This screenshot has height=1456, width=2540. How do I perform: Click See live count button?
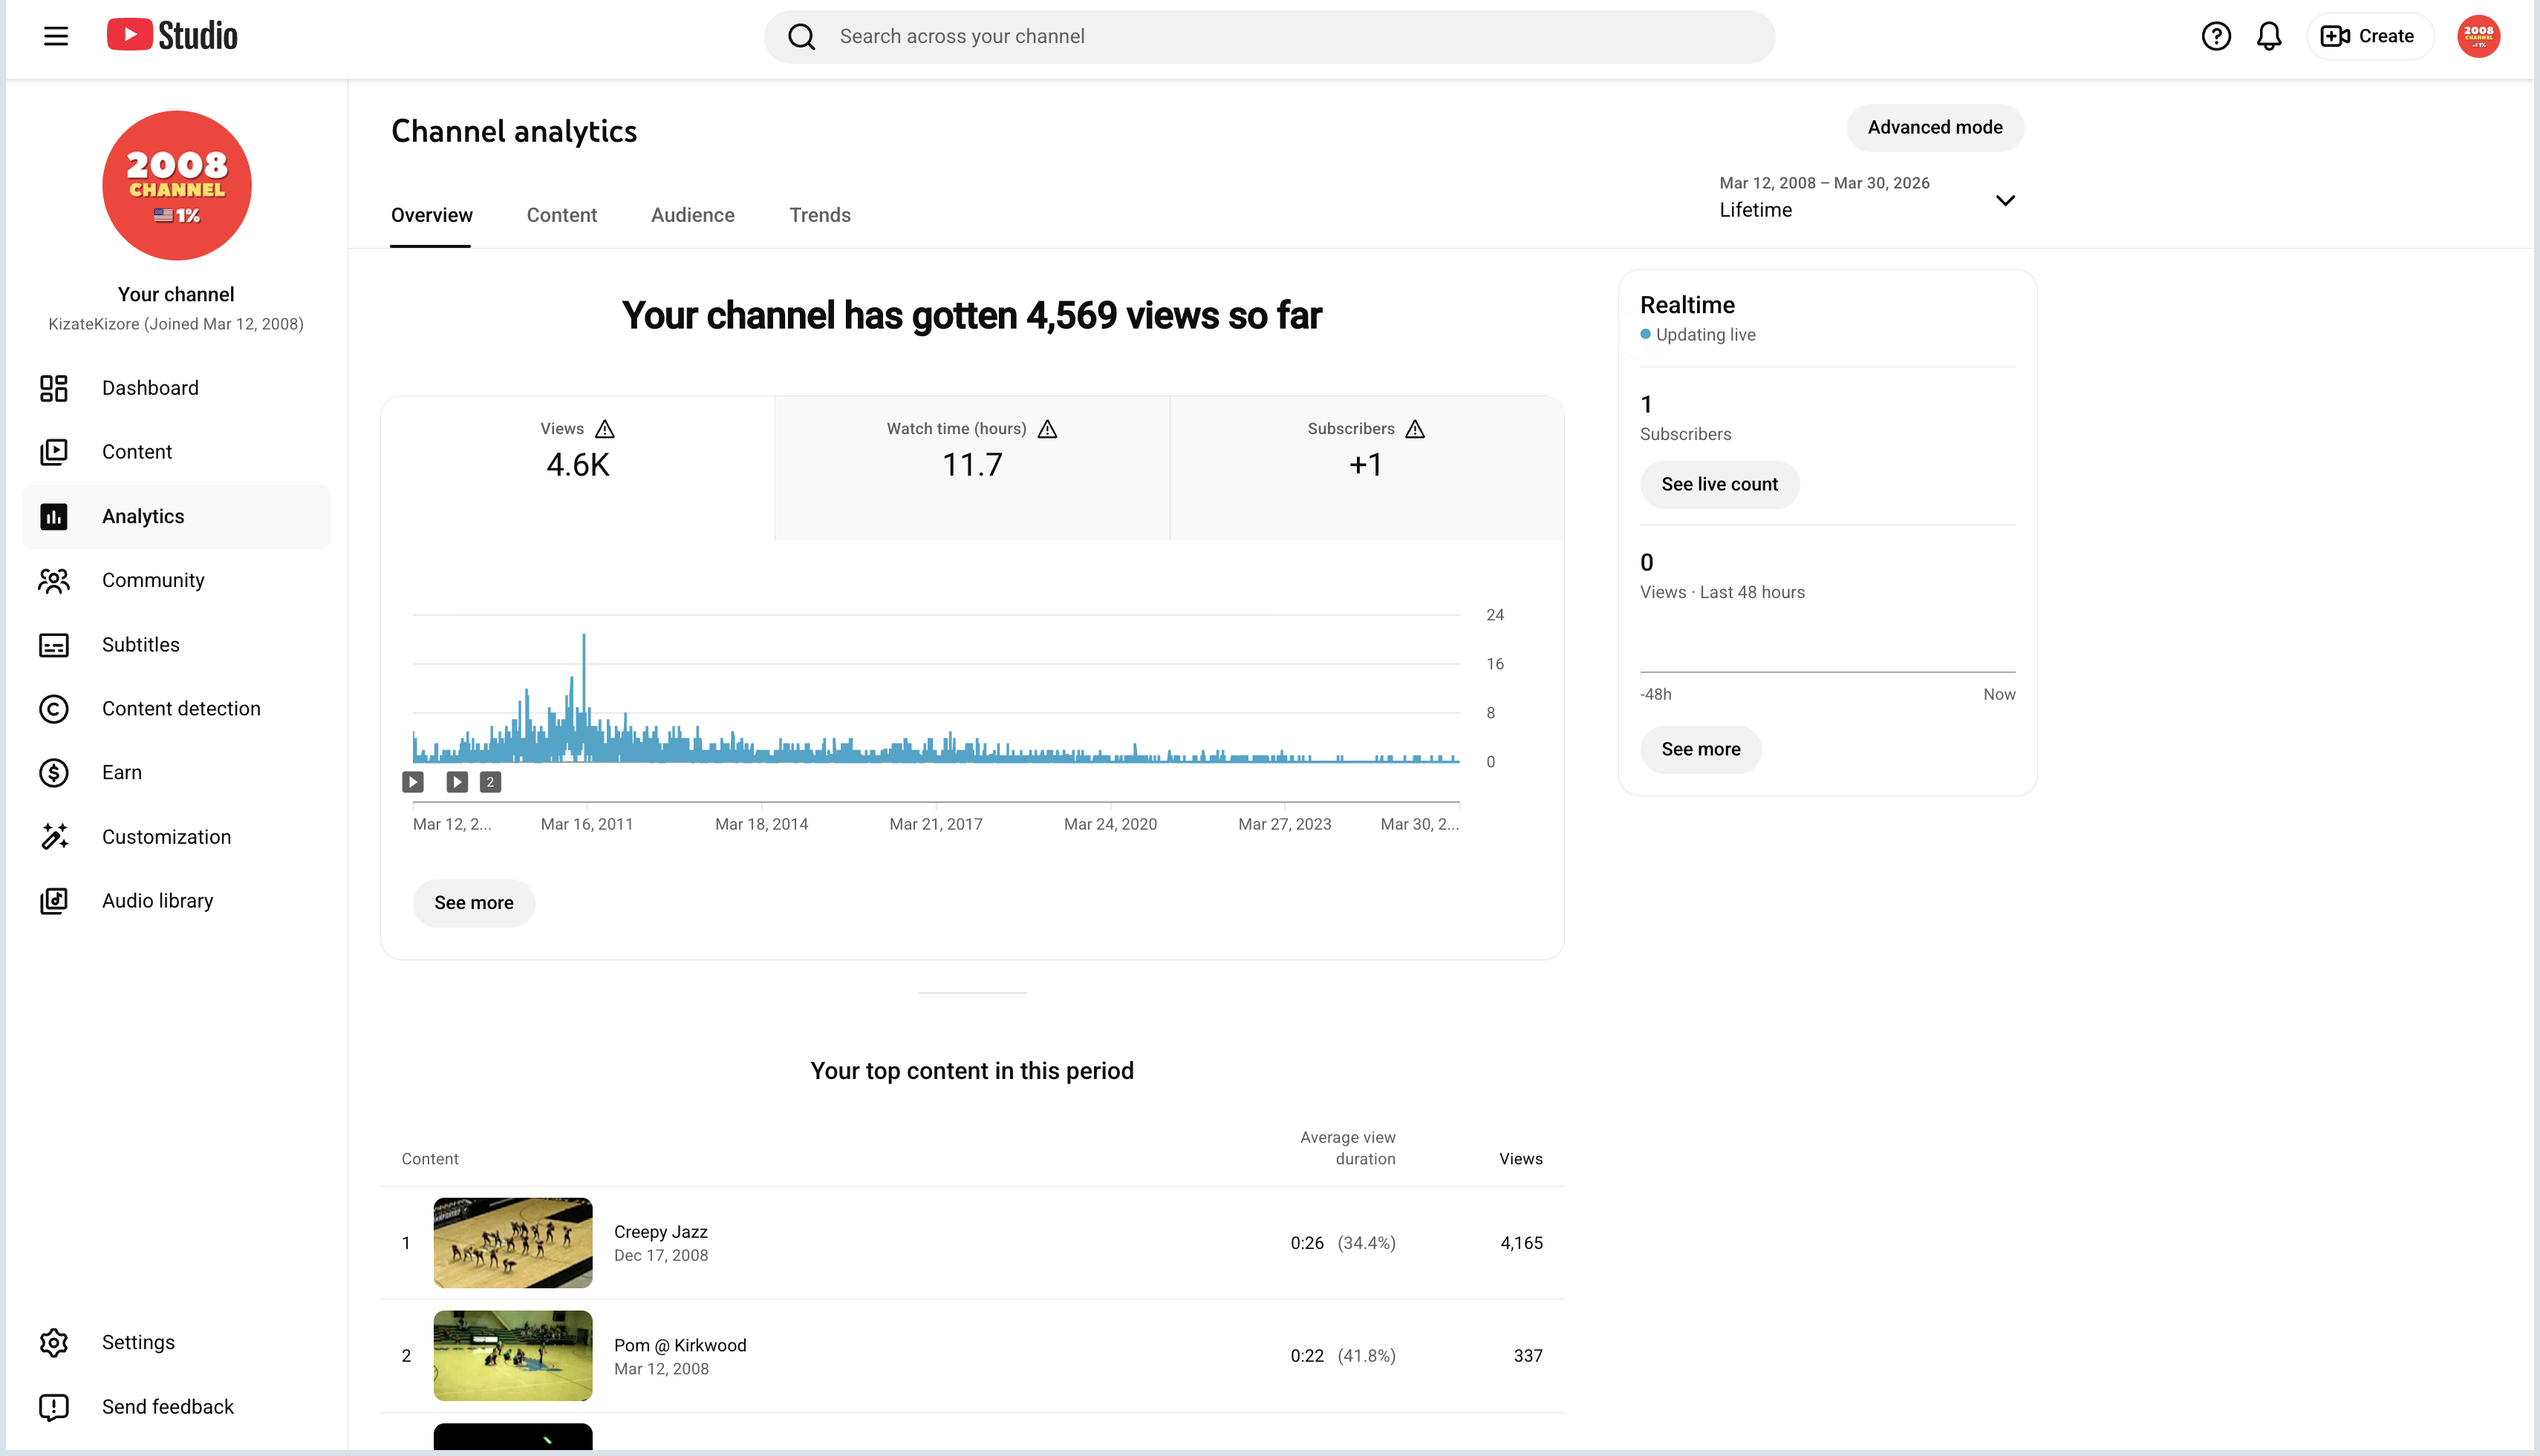[x=1719, y=485]
